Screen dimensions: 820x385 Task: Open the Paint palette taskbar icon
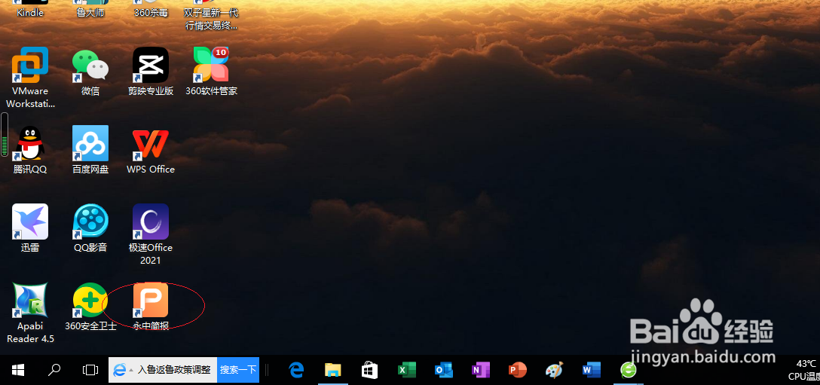pyautogui.click(x=554, y=370)
